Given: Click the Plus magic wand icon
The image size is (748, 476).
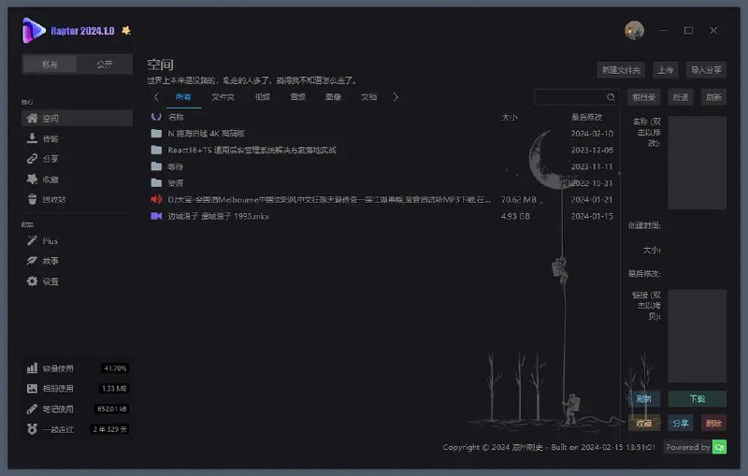Looking at the screenshot, I should coord(32,241).
